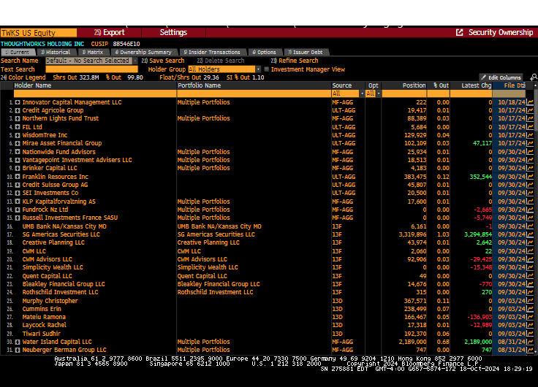Open the Holder Group All Holders dropdown
Screen dimensions: 538x387
tap(258, 69)
